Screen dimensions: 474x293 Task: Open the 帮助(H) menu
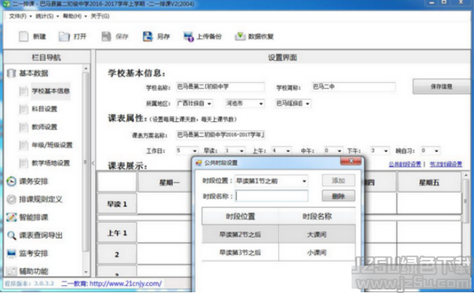click(x=72, y=16)
